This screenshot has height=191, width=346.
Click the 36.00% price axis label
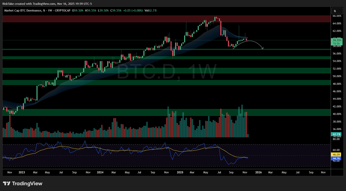coord(337,129)
